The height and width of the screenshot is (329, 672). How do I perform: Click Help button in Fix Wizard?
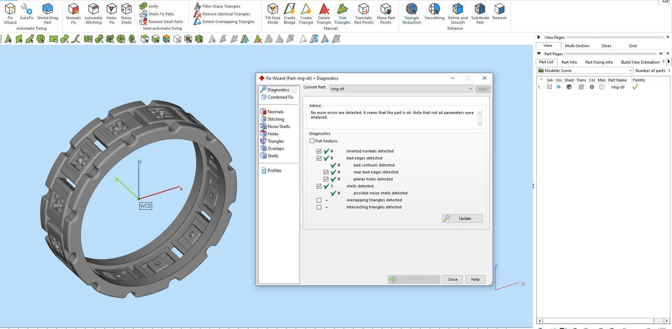coord(475,279)
